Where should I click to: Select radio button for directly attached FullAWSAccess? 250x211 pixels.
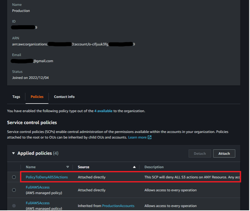[14, 190]
